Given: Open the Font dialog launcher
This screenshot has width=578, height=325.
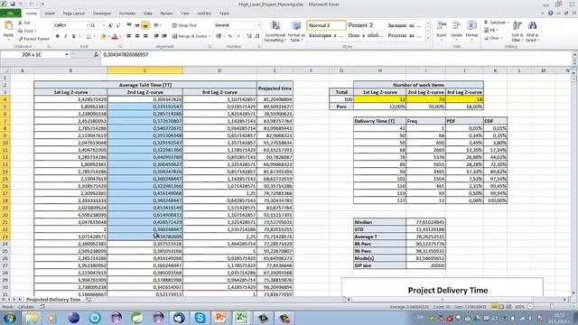Looking at the screenshot, I should point(120,46).
